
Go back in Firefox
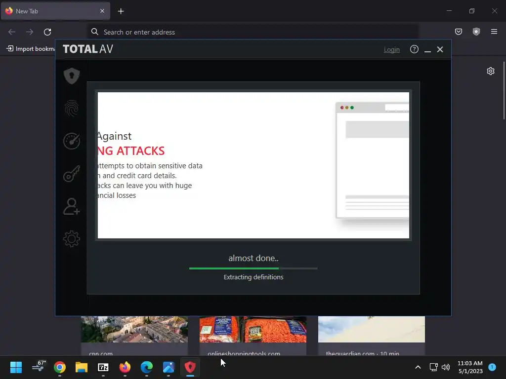[x=12, y=32]
